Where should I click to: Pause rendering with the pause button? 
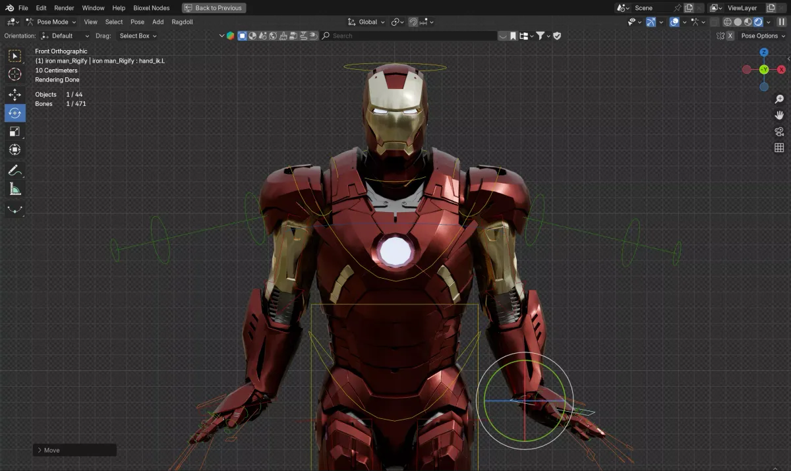[782, 22]
